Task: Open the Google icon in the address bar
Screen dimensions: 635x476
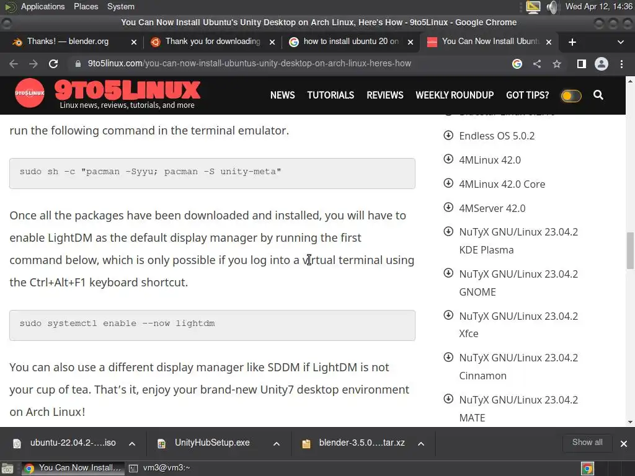Action: [x=517, y=64]
